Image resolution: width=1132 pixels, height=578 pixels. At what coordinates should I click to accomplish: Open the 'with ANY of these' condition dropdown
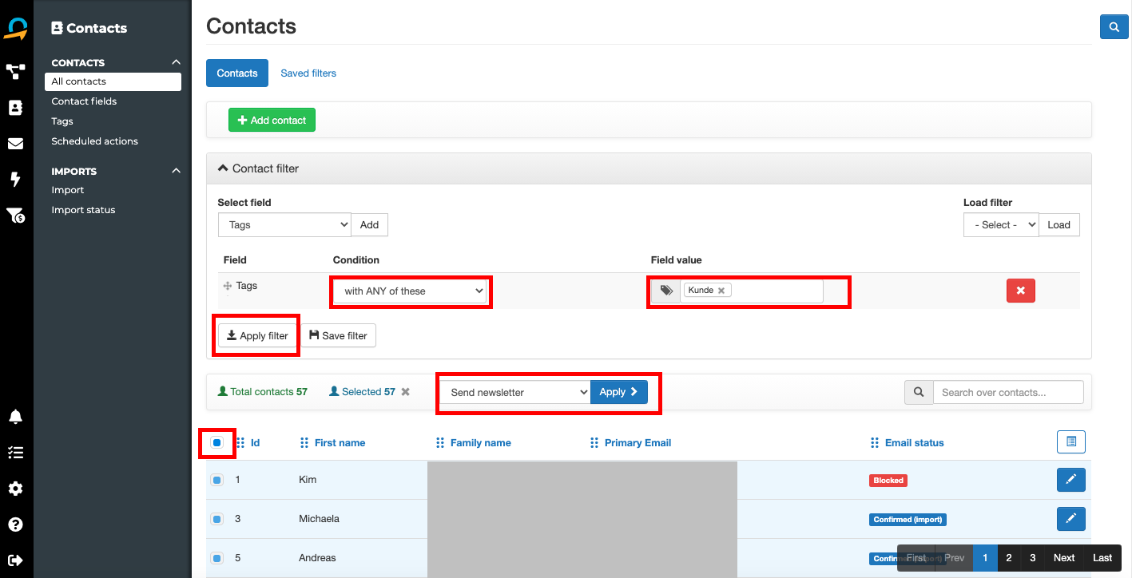pos(412,291)
